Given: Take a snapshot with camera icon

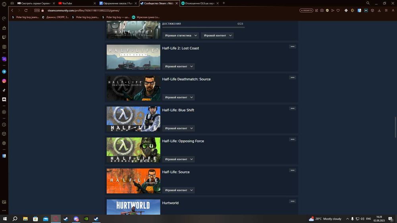Looking at the screenshot, I should (322, 10).
